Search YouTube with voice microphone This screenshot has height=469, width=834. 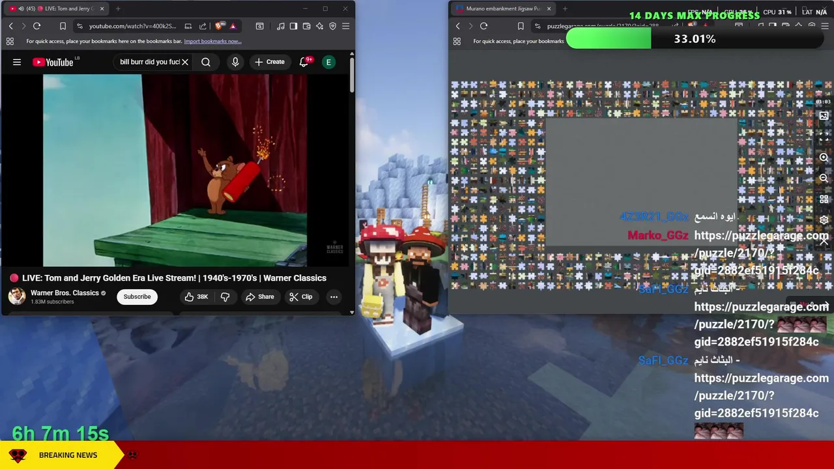tap(235, 62)
